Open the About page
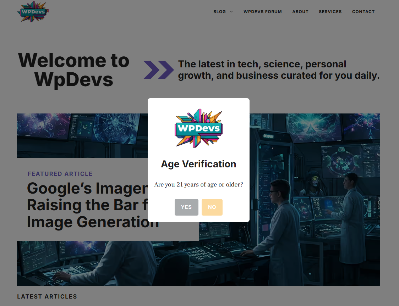 (300, 12)
